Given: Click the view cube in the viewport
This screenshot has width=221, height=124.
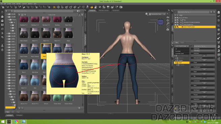Looking at the screenshot, I should point(160,22).
